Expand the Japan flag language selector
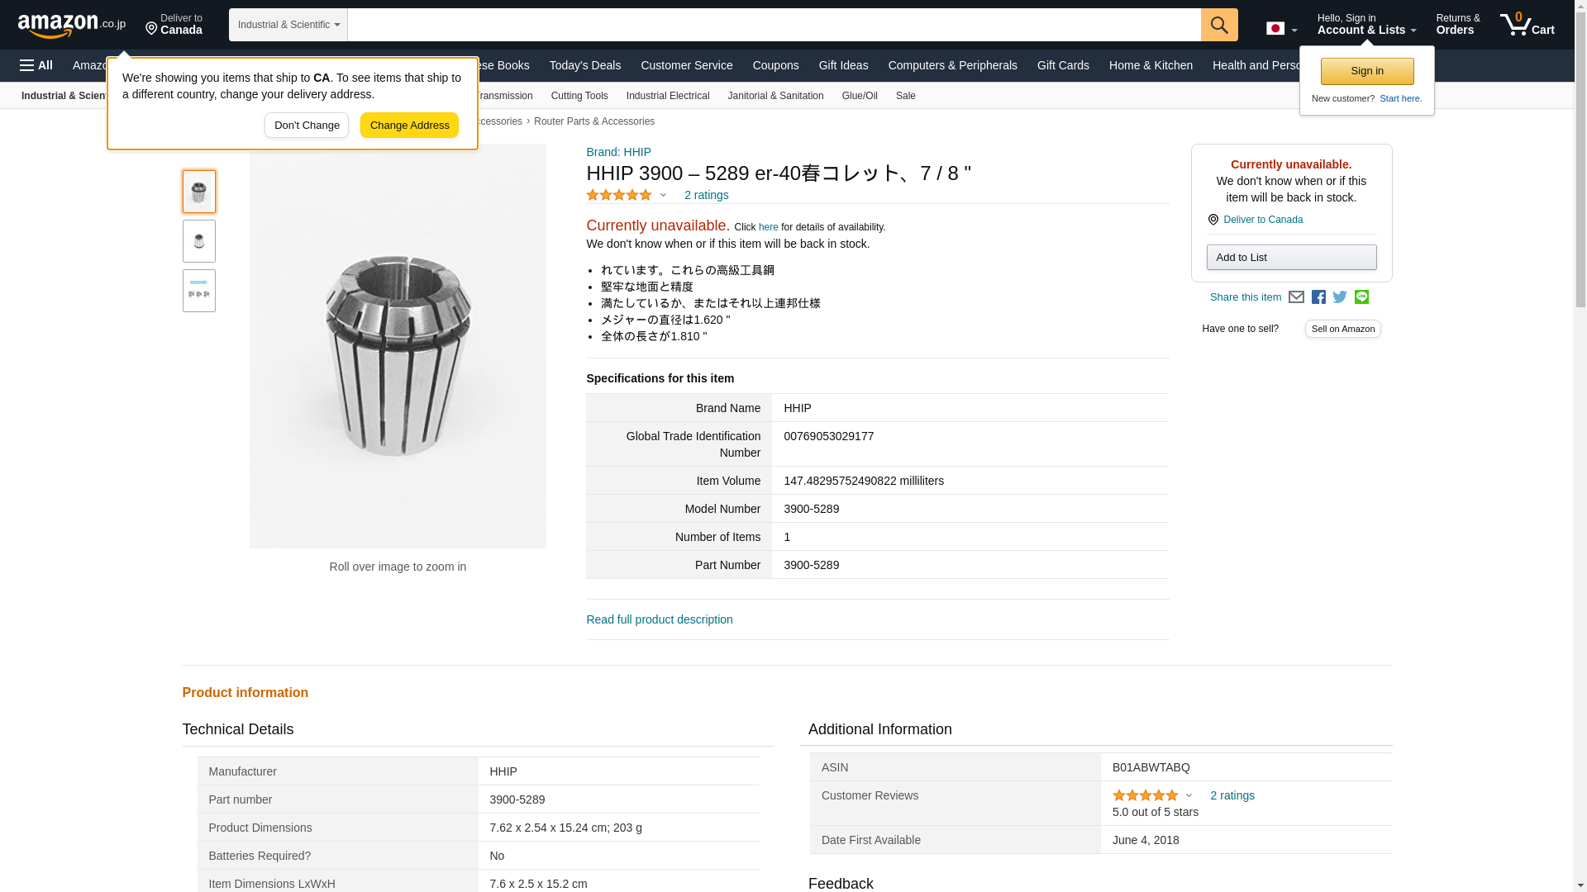 (1281, 29)
